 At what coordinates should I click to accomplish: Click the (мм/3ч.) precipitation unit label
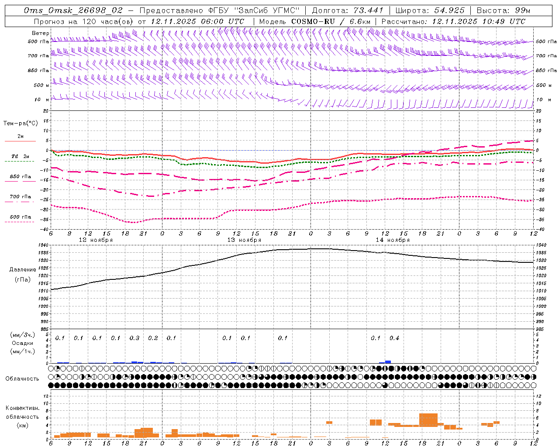[x=22, y=335]
